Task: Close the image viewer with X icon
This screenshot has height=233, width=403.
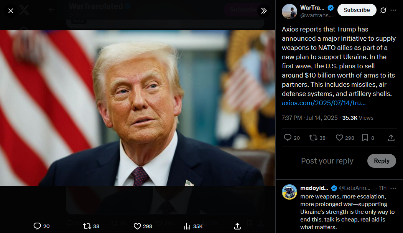Action: 11,11
